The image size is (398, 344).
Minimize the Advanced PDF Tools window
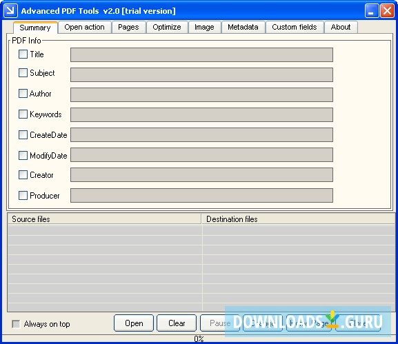tap(372, 11)
